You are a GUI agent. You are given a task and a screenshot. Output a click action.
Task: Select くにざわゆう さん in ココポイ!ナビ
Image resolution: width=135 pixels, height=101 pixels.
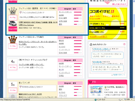(x=97, y=24)
